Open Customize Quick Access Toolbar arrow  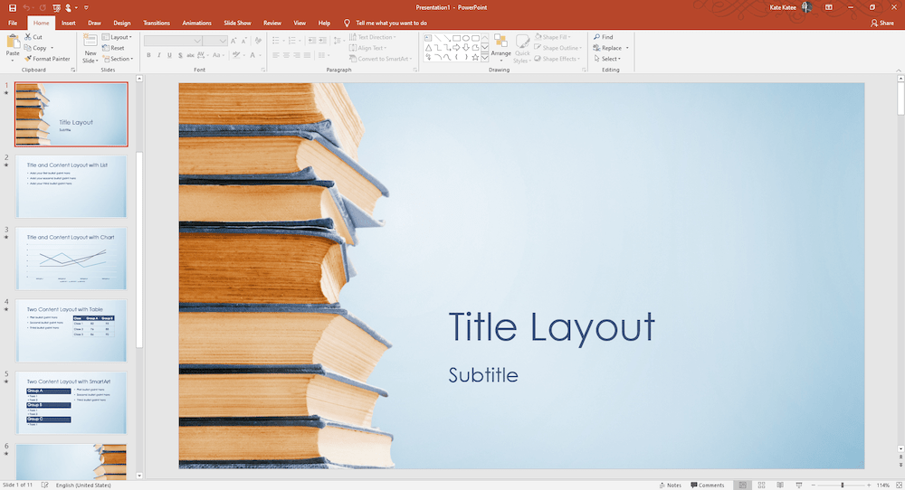click(86, 8)
